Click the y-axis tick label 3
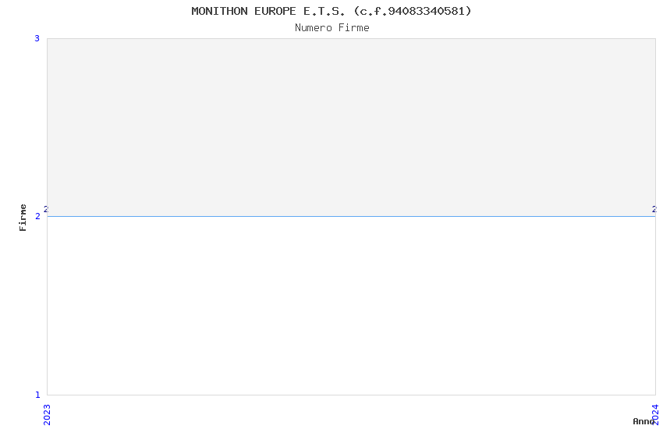This screenshot has height=429, width=663. (37, 38)
